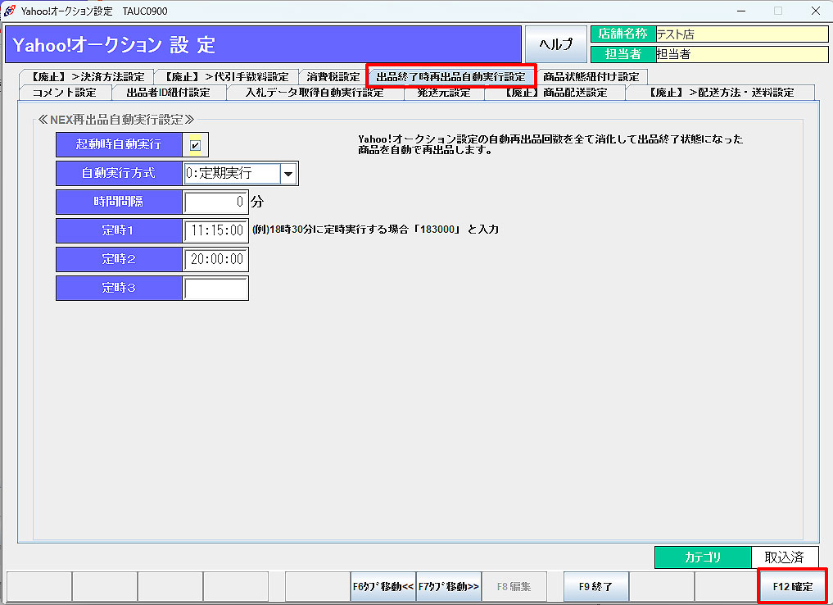
Task: Switch to the 消費税設定 tab
Action: pos(333,77)
